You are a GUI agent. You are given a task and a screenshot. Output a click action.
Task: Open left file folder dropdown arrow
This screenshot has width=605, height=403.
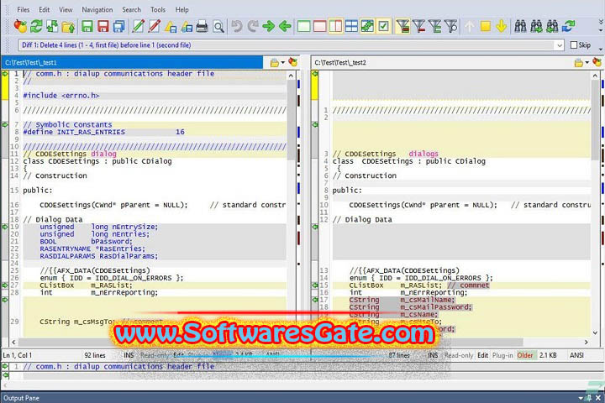tap(283, 62)
